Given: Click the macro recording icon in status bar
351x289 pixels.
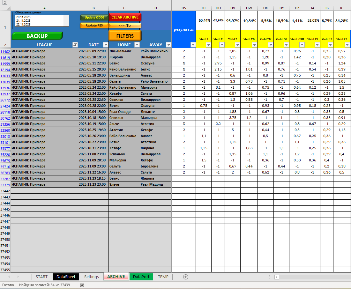Looking at the screenshot, I should [82, 285].
